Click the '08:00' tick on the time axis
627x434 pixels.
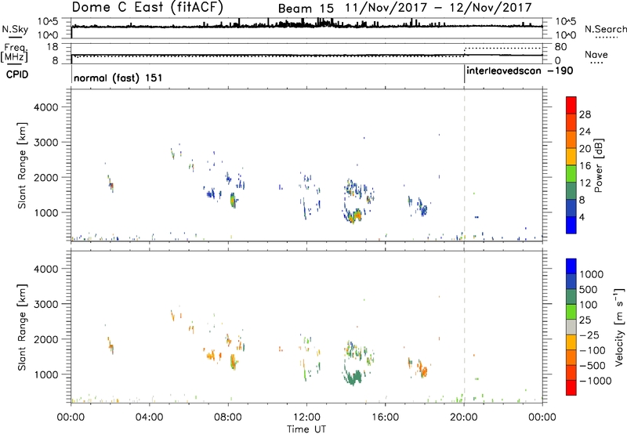click(x=228, y=418)
